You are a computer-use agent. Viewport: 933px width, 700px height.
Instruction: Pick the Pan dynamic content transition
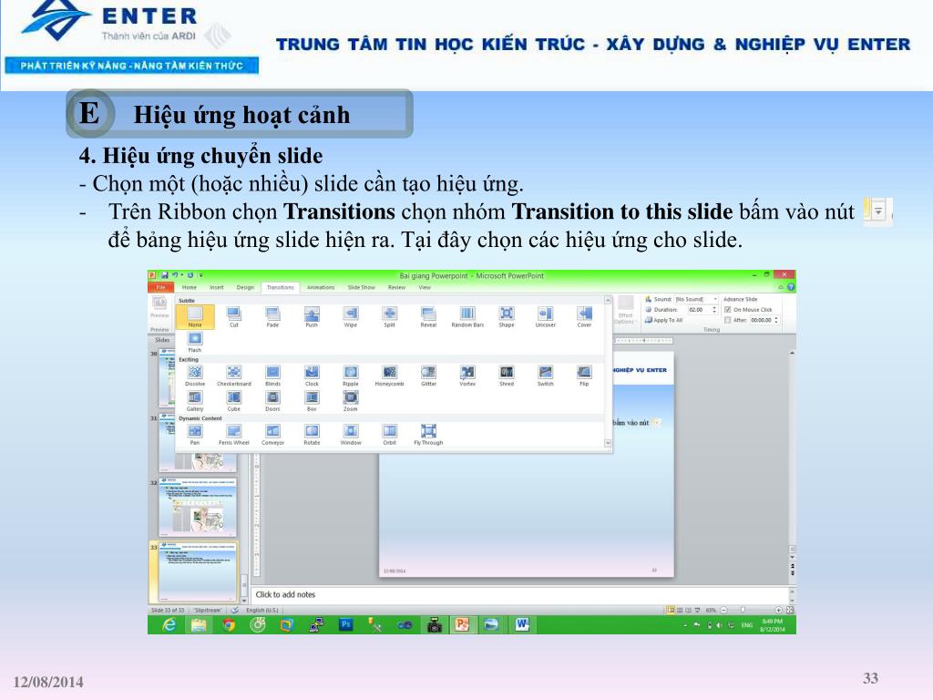pos(195,435)
